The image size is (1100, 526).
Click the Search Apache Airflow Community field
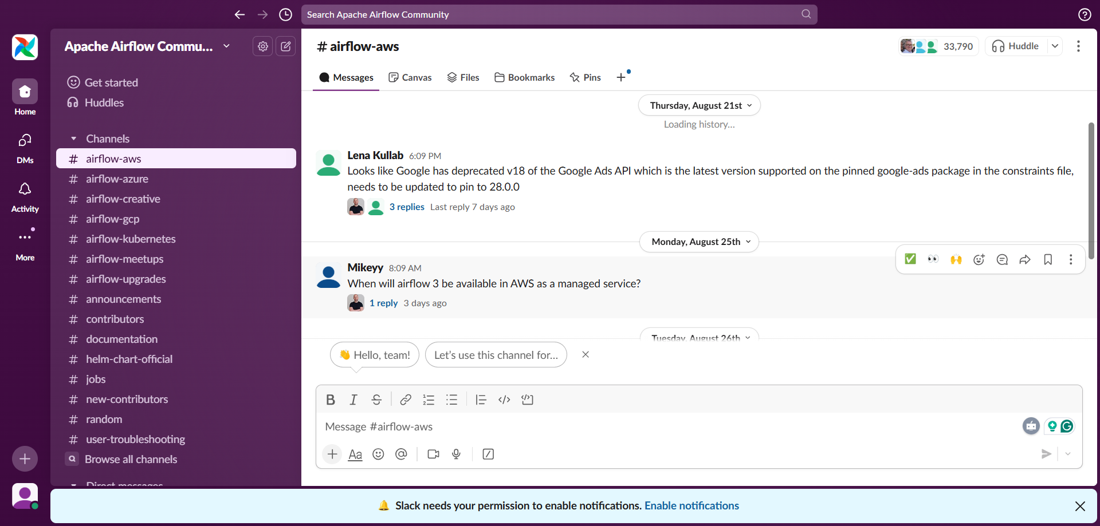[559, 14]
